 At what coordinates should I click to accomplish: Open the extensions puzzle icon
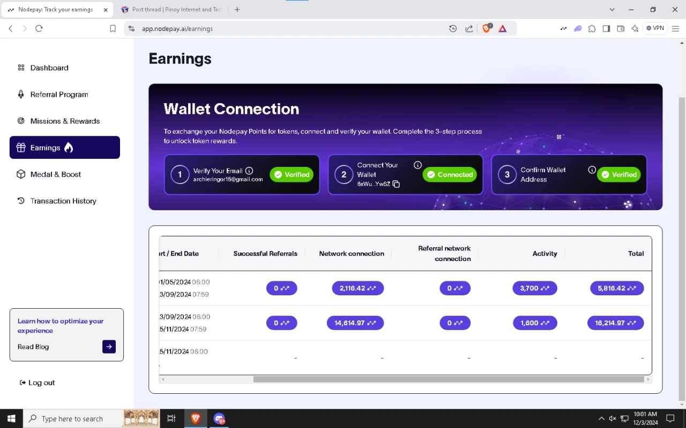(x=592, y=28)
